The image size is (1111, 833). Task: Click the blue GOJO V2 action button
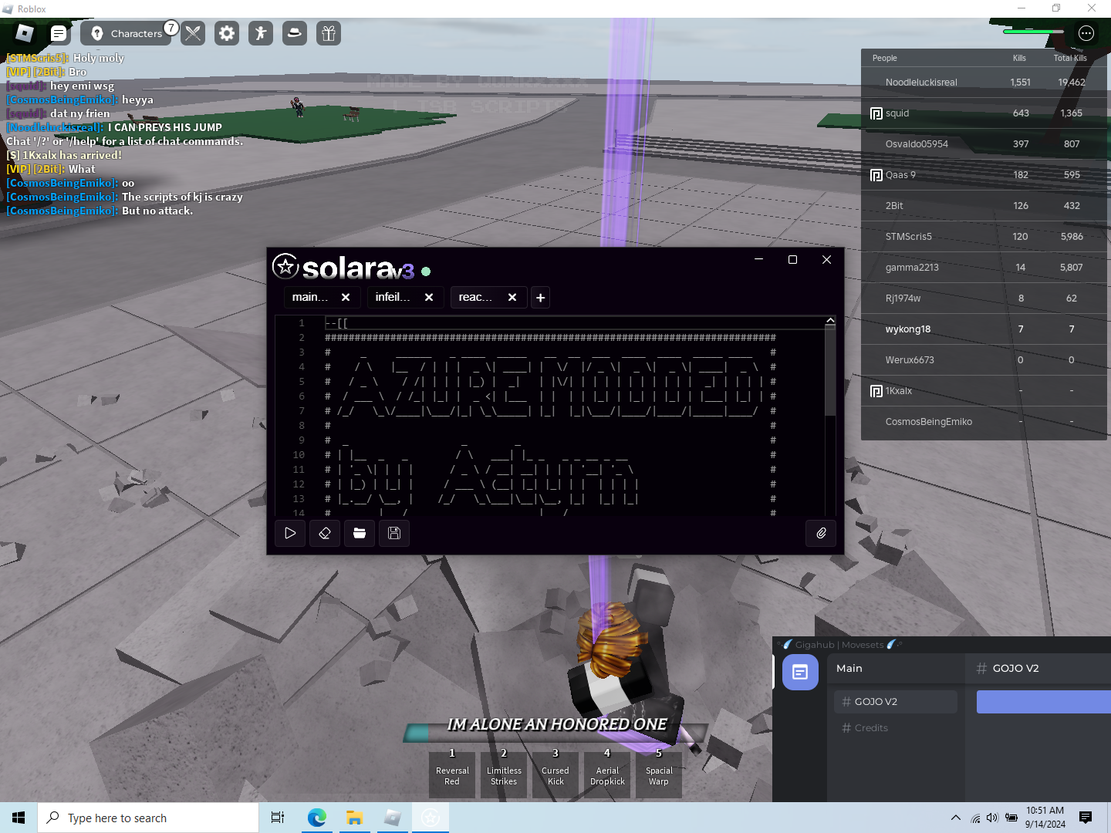pyautogui.click(x=1043, y=702)
